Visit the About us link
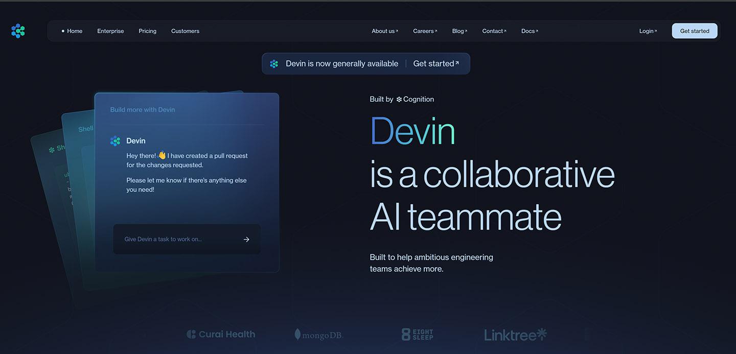 pos(385,31)
